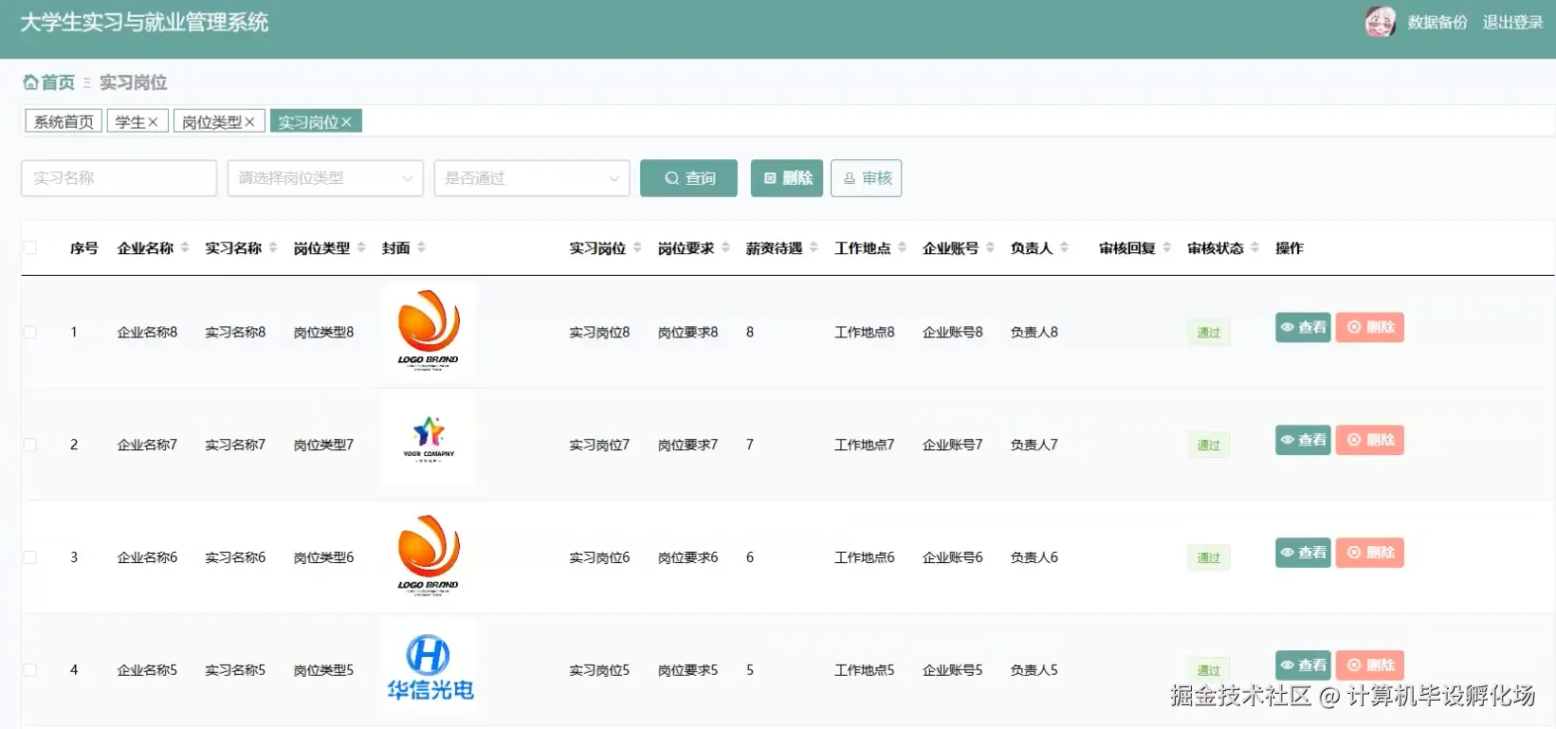1556x729 pixels.
Task: Click the 数据备份 link
Action: pos(1437,22)
